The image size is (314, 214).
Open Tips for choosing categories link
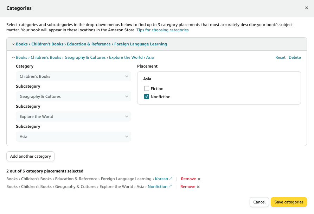pyautogui.click(x=162, y=30)
